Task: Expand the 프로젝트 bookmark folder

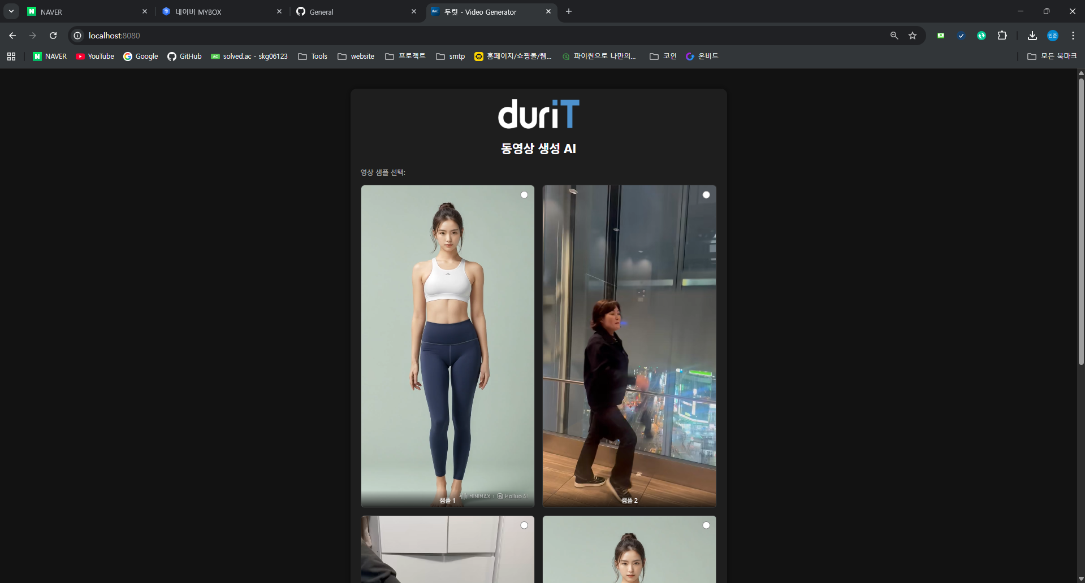Action: (x=405, y=56)
